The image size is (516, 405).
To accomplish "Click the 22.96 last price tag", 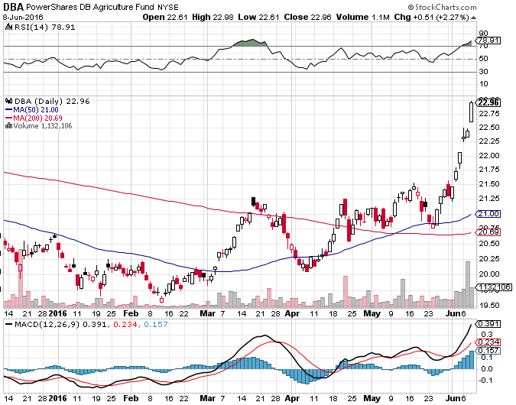I will coord(488,102).
